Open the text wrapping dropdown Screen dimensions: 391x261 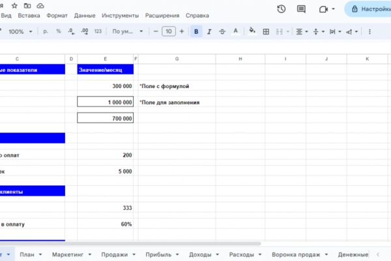click(x=335, y=31)
